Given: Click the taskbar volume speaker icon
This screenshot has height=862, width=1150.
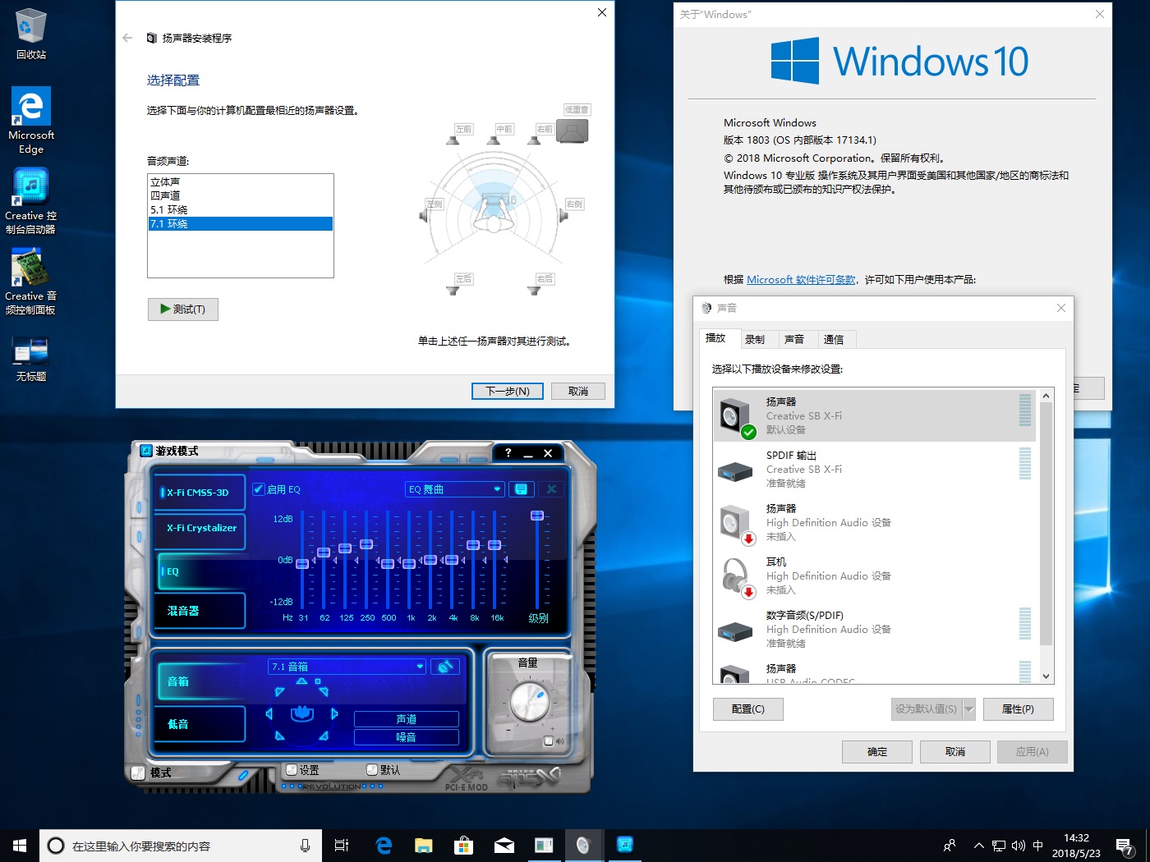Looking at the screenshot, I should tap(1019, 846).
